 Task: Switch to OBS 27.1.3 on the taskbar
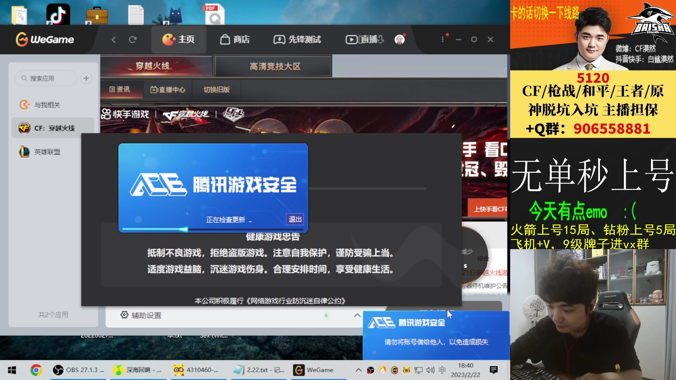[x=79, y=370]
